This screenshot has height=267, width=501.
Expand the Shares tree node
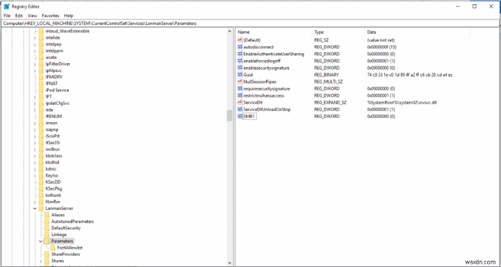pyautogui.click(x=41, y=261)
